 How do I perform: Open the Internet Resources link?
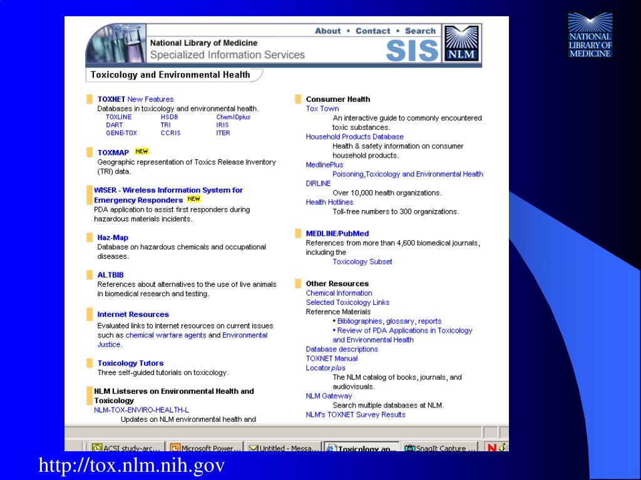click(x=133, y=314)
